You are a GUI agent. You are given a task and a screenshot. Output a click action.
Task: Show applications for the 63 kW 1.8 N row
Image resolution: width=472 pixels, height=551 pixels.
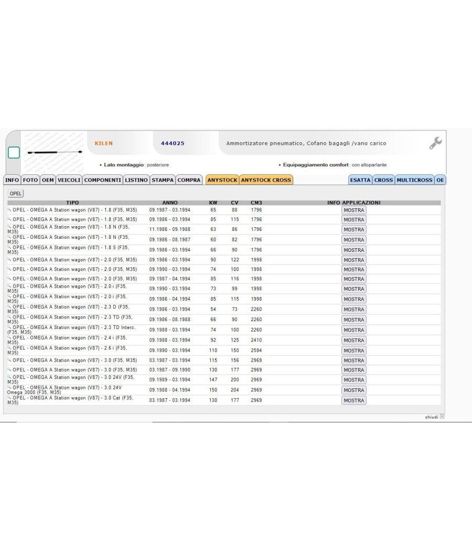coord(353,229)
